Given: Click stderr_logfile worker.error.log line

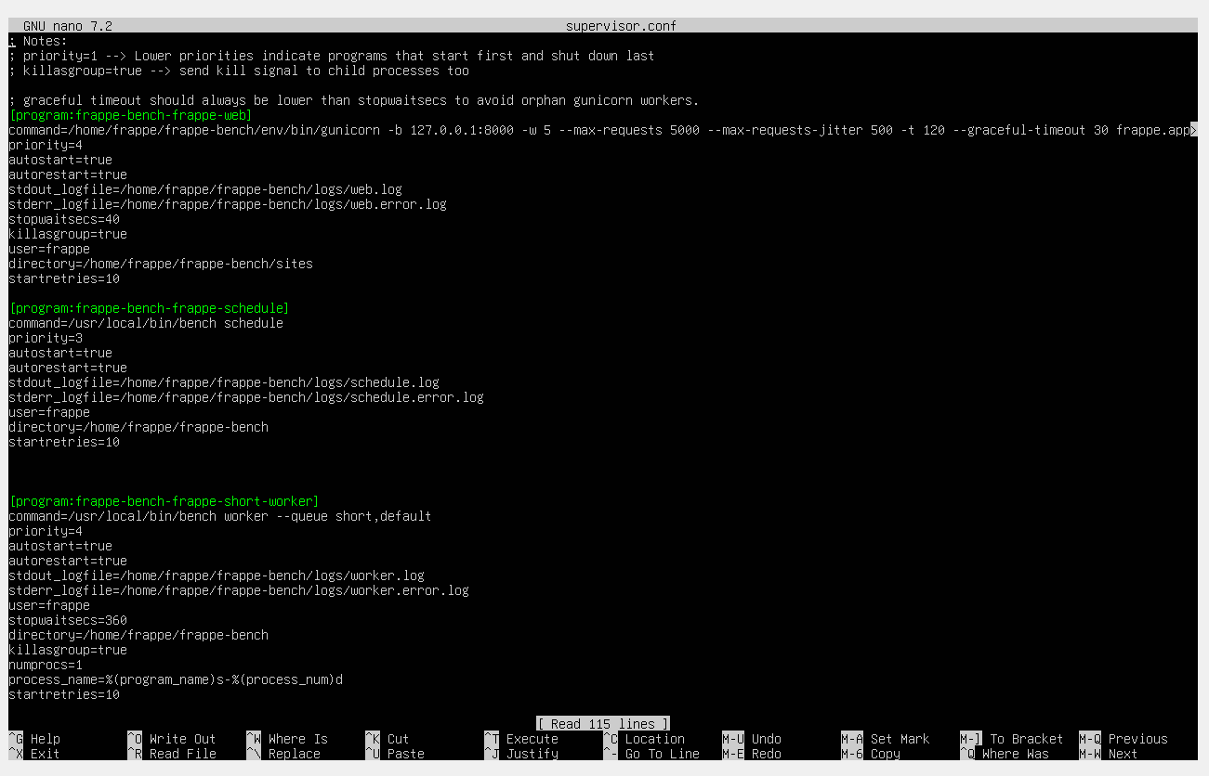Looking at the screenshot, I should (x=239, y=590).
